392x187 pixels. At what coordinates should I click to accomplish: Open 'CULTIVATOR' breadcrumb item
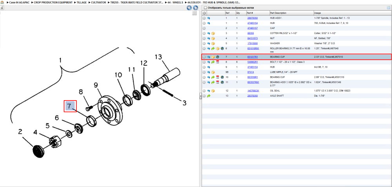point(98,2)
